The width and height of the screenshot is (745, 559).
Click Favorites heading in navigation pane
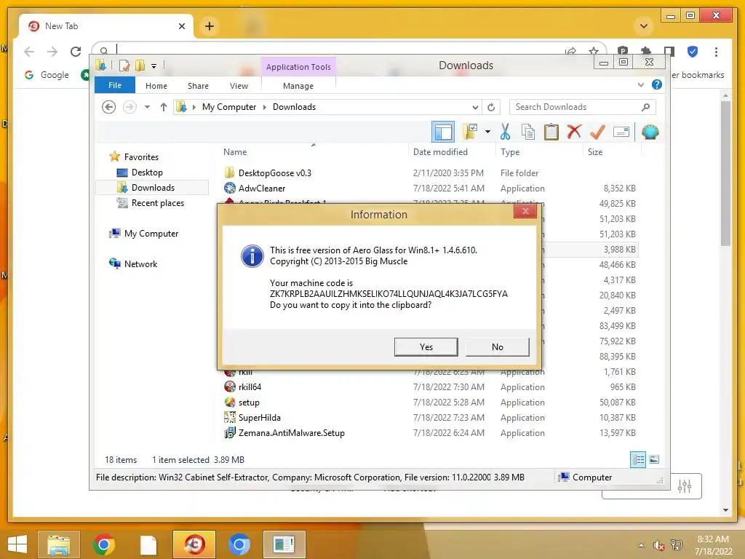pyautogui.click(x=141, y=157)
